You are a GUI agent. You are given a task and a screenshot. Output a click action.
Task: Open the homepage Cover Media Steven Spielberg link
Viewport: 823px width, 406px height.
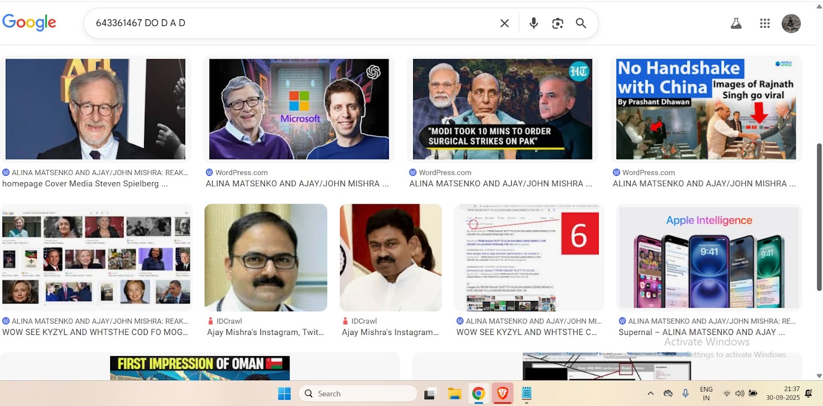click(85, 184)
